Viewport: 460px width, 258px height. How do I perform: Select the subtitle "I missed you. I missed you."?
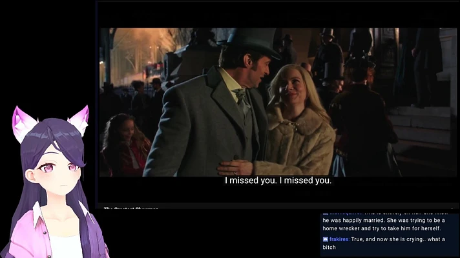coord(278,181)
